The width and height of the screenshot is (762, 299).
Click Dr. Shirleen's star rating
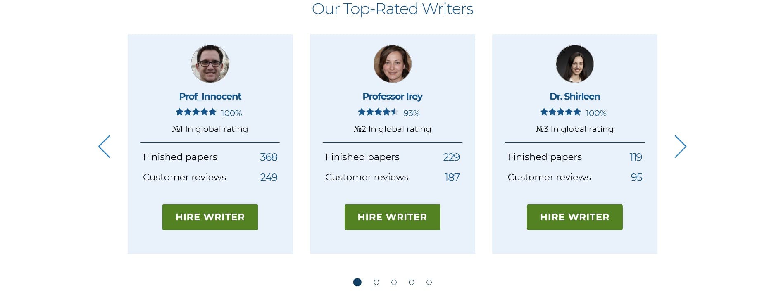[x=560, y=112]
